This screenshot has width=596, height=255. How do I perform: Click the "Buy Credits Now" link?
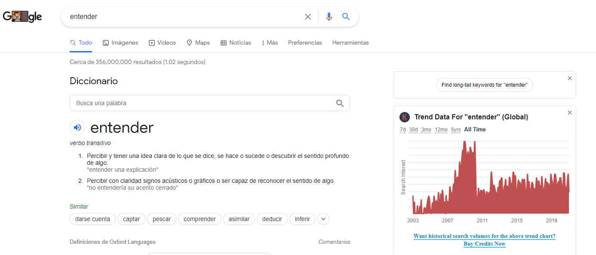tap(484, 243)
